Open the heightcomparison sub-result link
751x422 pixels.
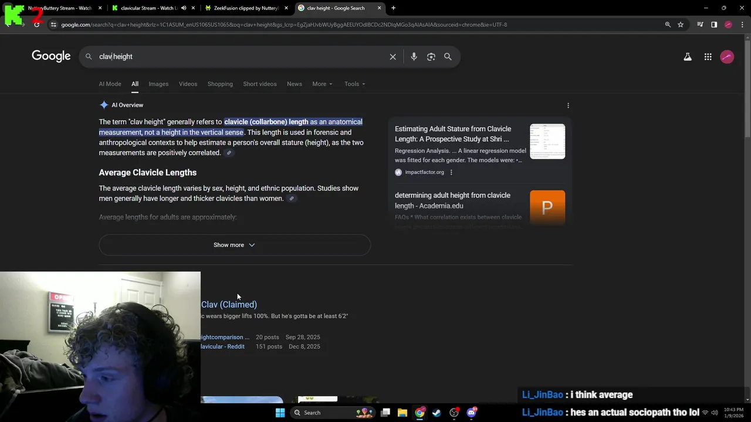coord(225,337)
